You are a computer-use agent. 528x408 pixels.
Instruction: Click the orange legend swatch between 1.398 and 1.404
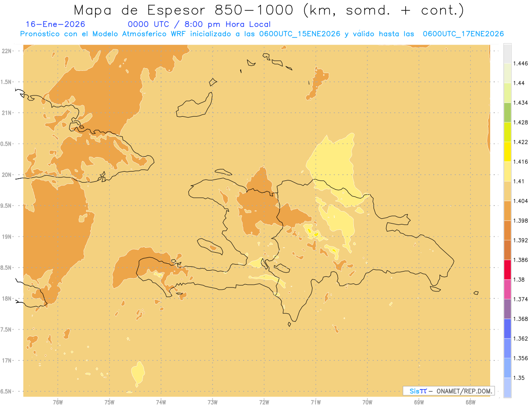[507, 210]
